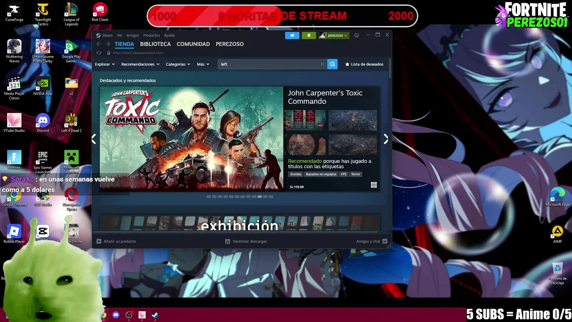This screenshot has width=572, height=322.
Task: Switch to the PEREZOSO profile tab
Action: coord(230,44)
